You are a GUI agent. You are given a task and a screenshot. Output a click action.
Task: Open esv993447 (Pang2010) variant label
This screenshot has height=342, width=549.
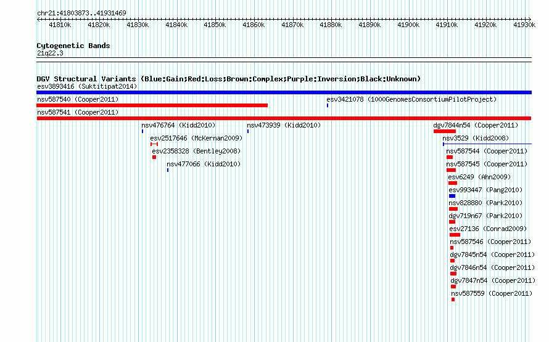(485, 190)
